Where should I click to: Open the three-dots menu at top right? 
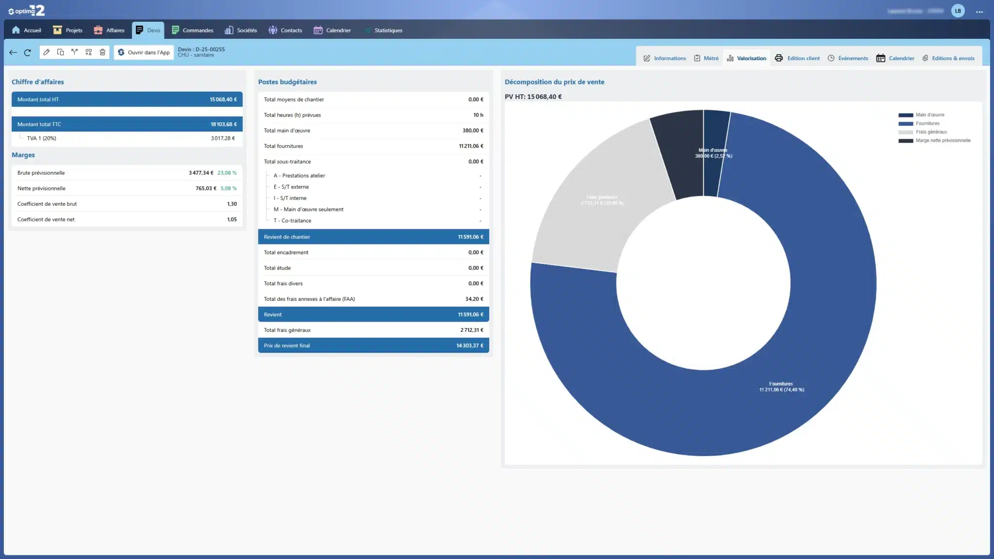pos(979,11)
